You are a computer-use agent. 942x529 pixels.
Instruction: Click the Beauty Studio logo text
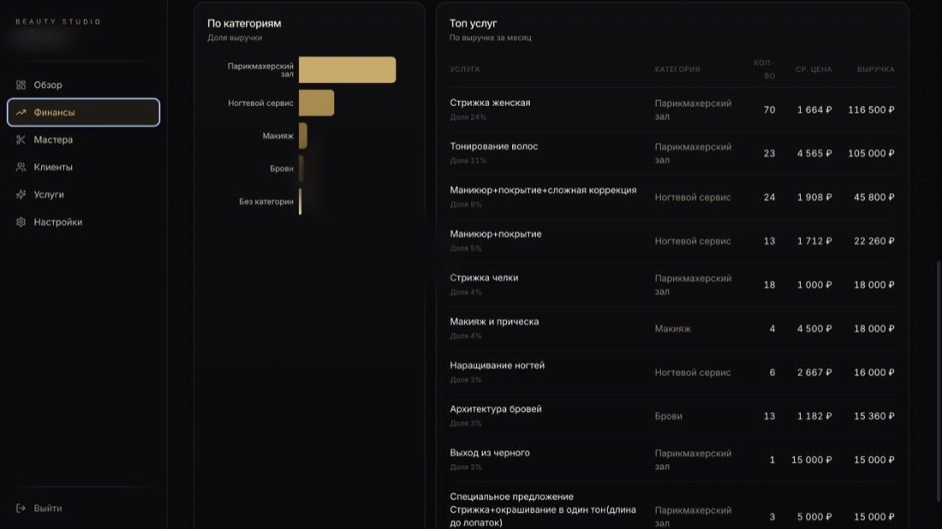pos(58,21)
